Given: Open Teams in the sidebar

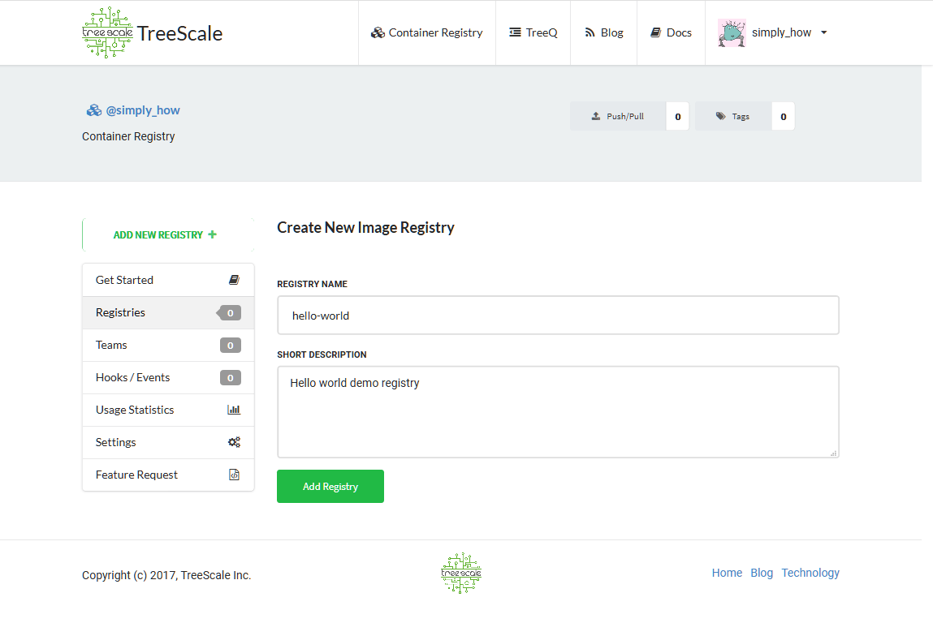Looking at the screenshot, I should click(x=168, y=346).
